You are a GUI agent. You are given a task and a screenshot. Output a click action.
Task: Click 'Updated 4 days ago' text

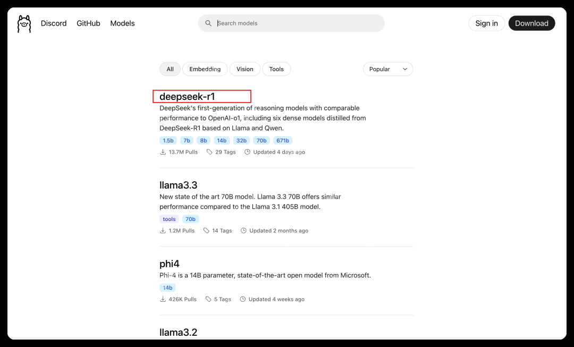coord(279,152)
